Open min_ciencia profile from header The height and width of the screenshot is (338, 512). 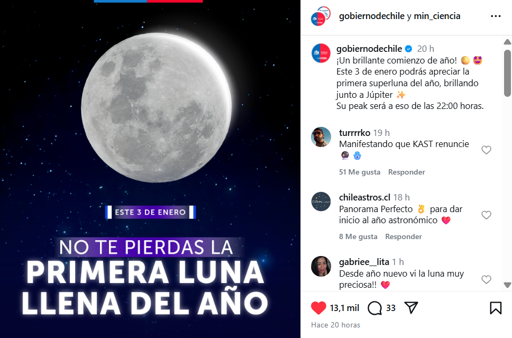point(437,16)
